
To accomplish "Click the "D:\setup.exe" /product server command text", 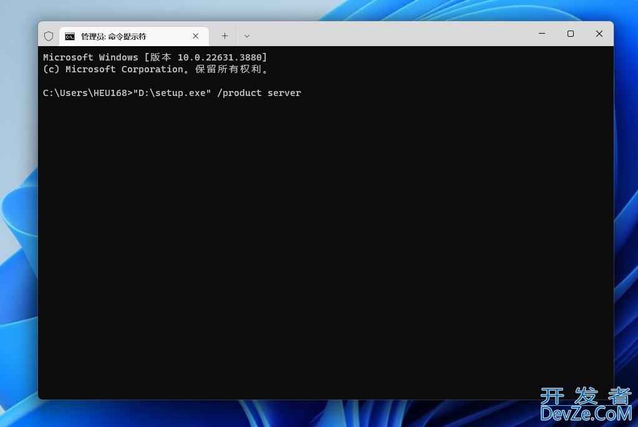I will [217, 93].
